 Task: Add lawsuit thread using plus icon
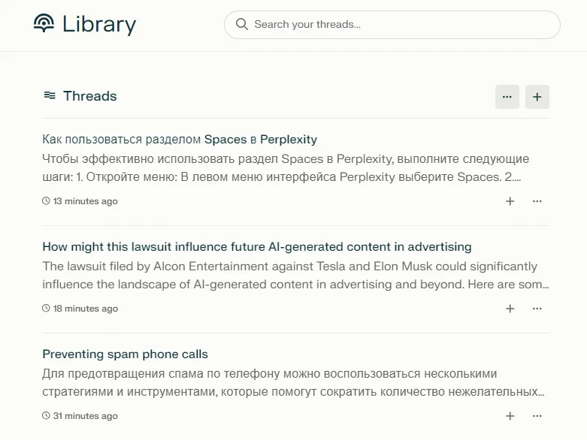[x=510, y=309]
